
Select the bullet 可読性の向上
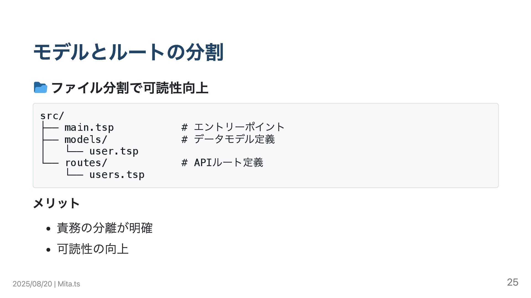(x=93, y=249)
